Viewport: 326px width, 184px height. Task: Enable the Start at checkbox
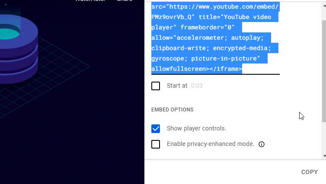156,86
